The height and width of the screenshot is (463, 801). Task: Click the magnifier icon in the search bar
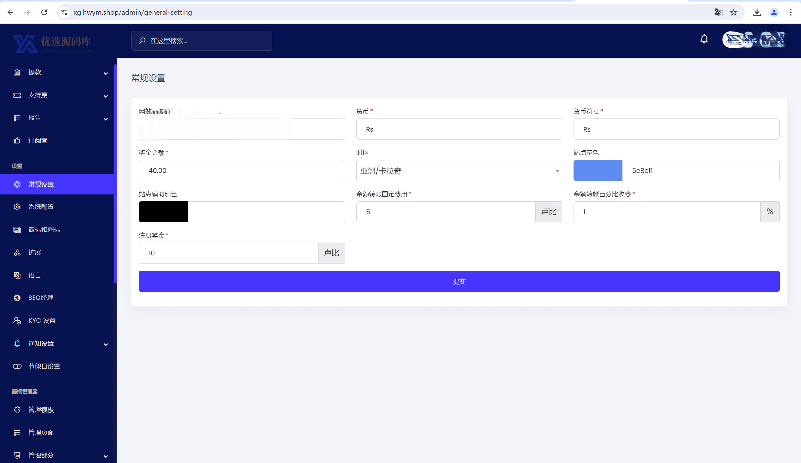[x=142, y=41]
